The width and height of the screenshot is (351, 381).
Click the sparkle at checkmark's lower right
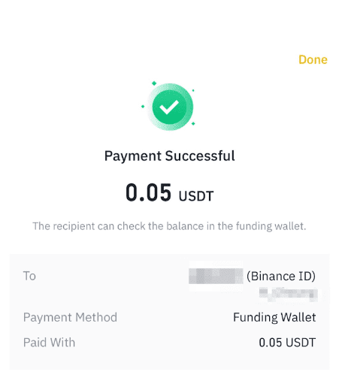pos(193,123)
